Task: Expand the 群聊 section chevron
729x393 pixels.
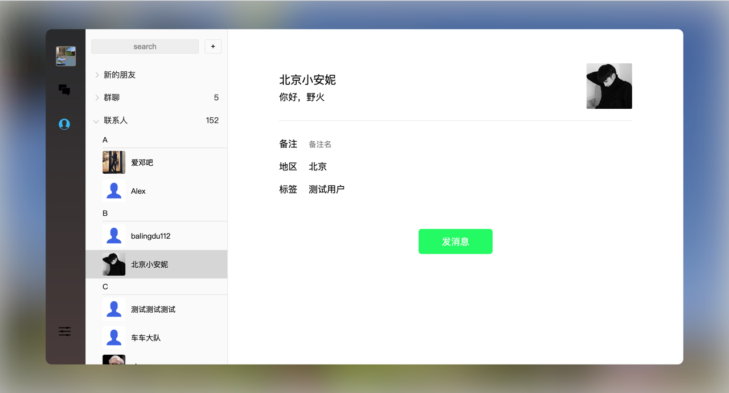Action: click(97, 98)
